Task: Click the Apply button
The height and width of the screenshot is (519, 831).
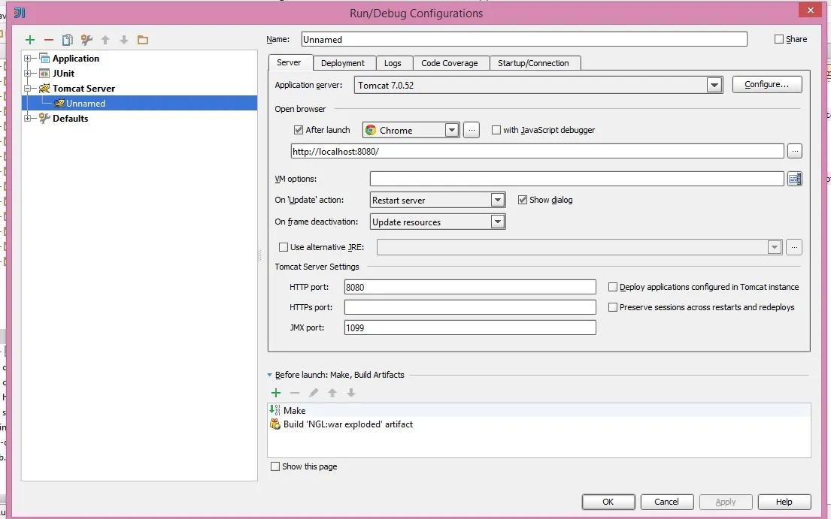Action: (726, 502)
